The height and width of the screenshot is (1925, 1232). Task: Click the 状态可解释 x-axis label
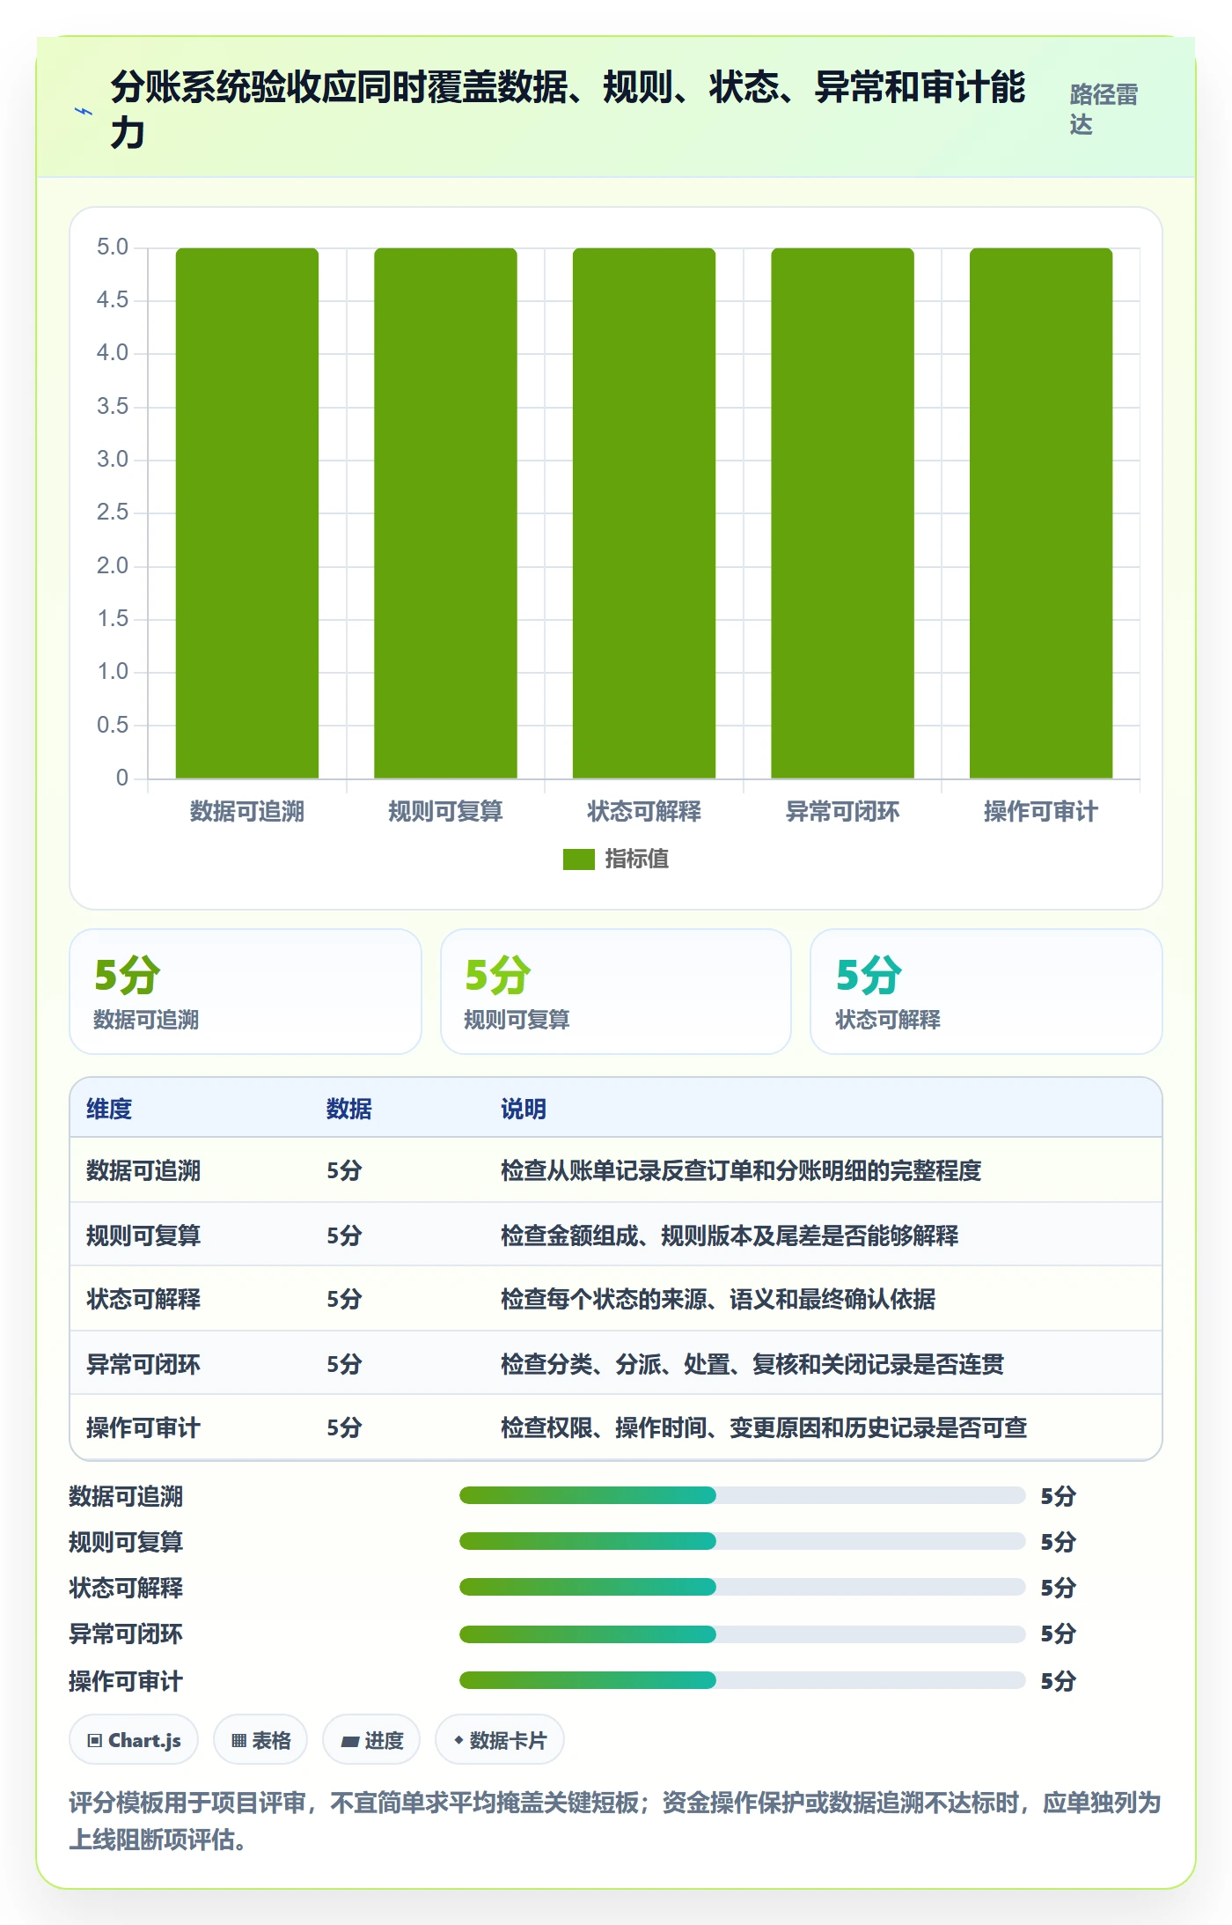coord(644,811)
